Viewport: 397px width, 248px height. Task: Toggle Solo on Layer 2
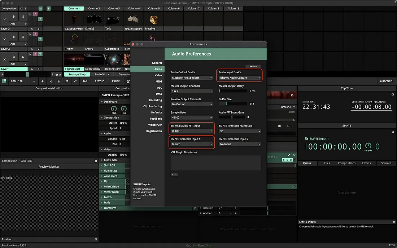(23, 37)
